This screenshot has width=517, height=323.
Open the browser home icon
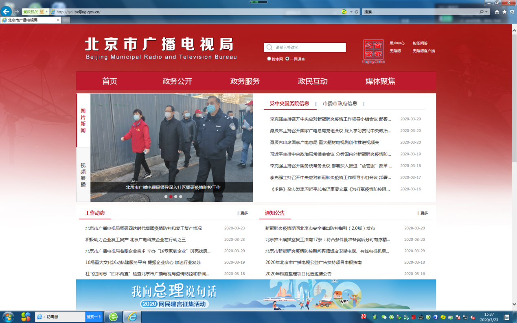coord(497,12)
